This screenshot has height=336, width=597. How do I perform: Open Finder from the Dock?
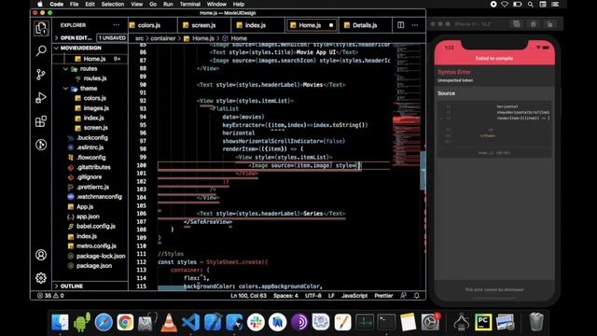(60, 322)
